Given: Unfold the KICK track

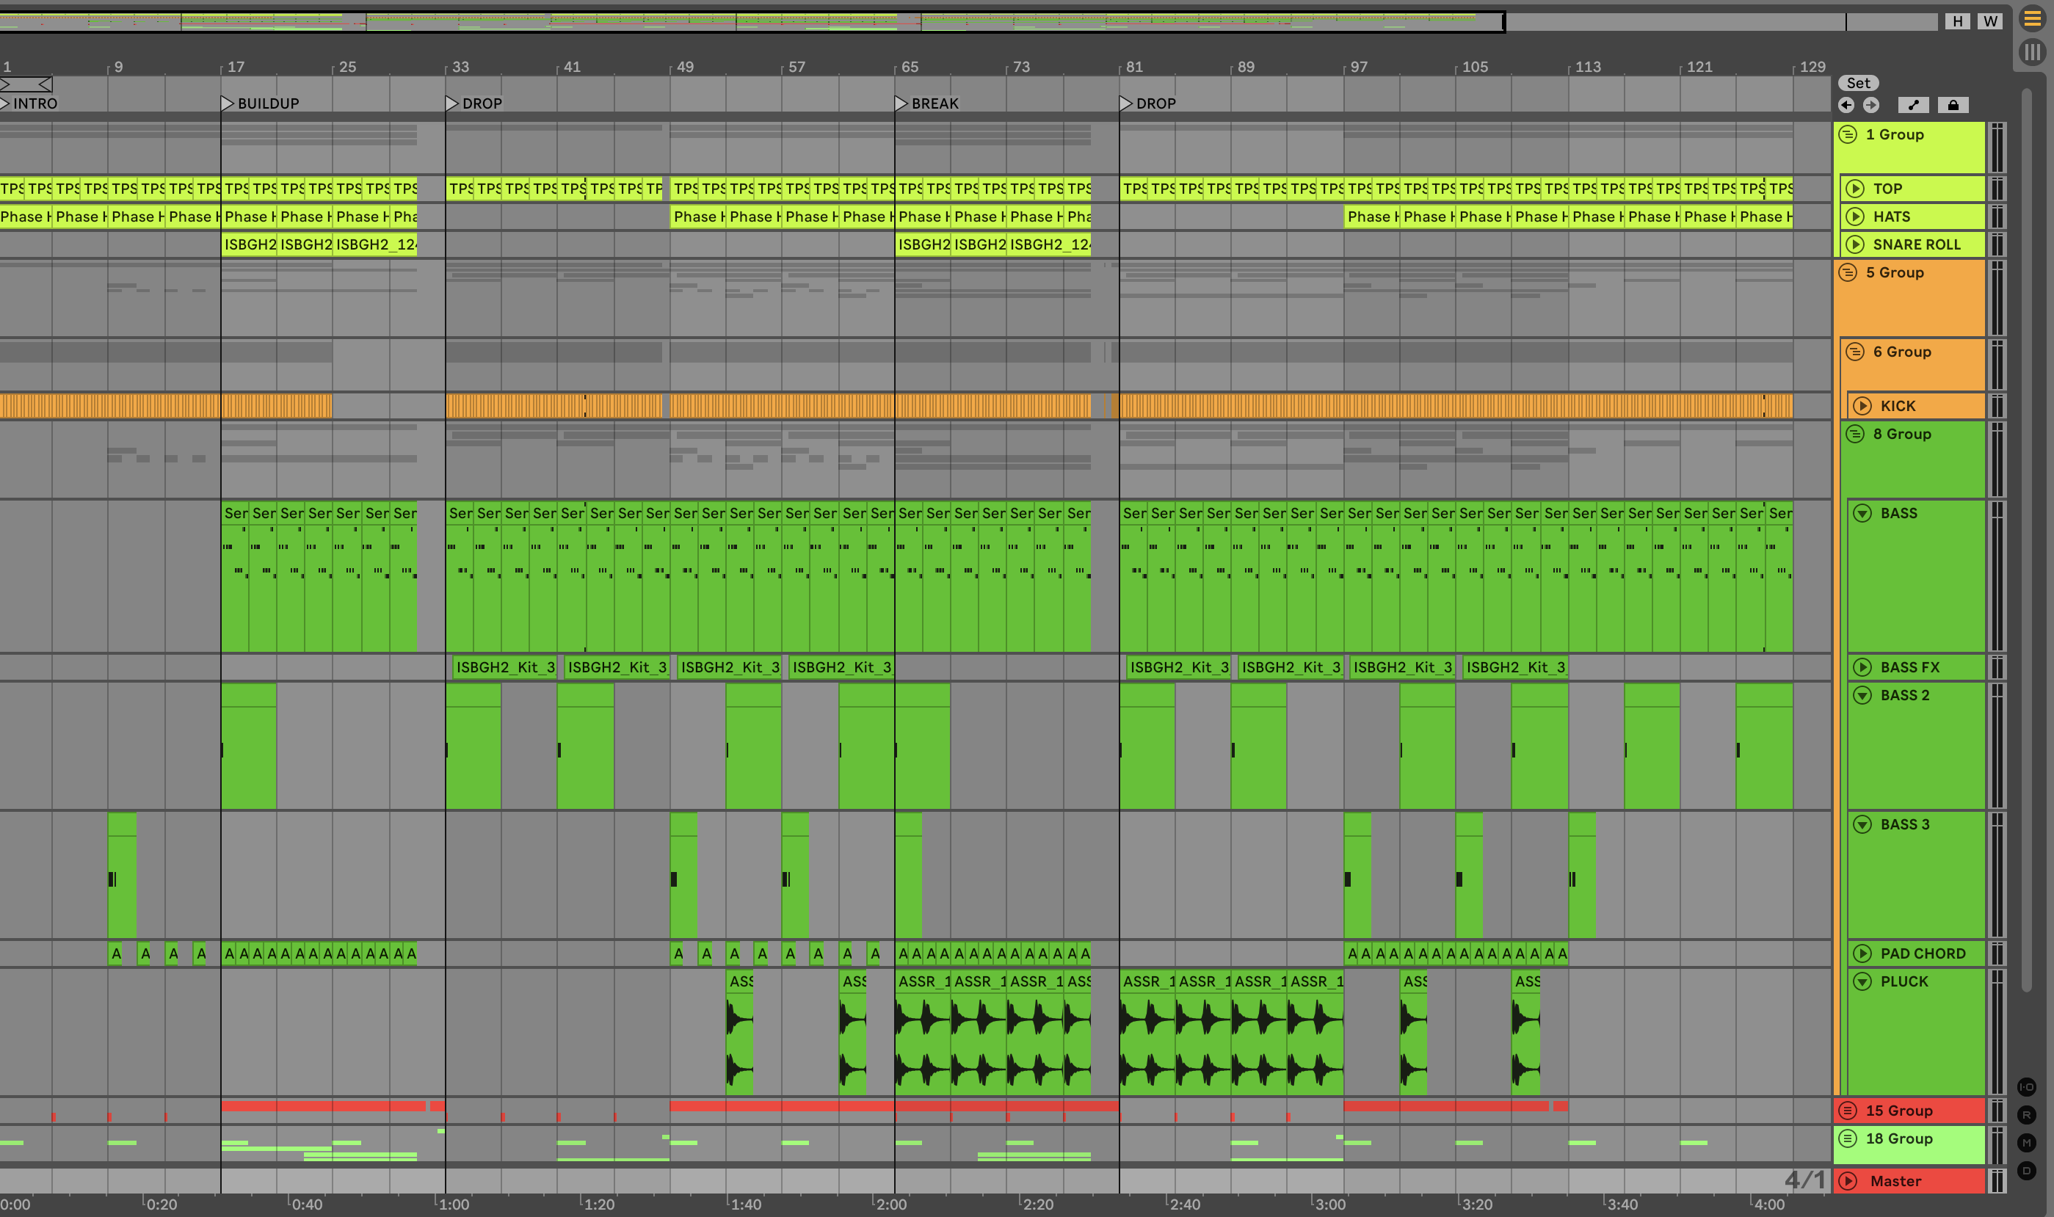Looking at the screenshot, I should click(1862, 406).
